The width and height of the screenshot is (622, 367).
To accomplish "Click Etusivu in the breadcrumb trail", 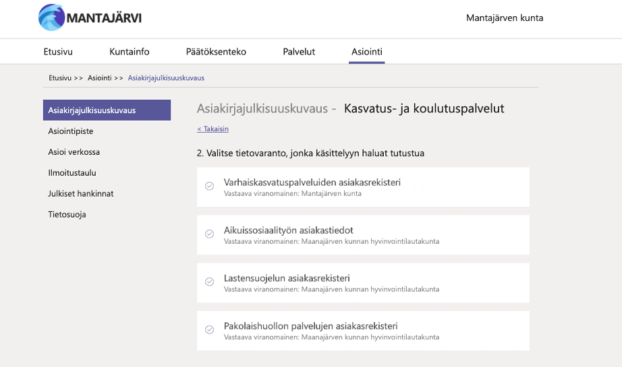I will (60, 78).
